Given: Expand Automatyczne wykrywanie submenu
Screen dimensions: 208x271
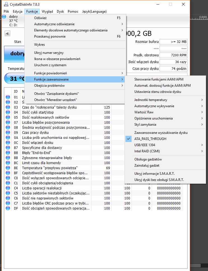Looking at the screenshot, I should [x=165, y=106].
